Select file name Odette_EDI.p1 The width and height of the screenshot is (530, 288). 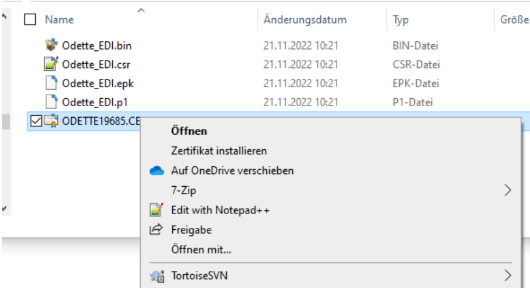pyautogui.click(x=95, y=102)
